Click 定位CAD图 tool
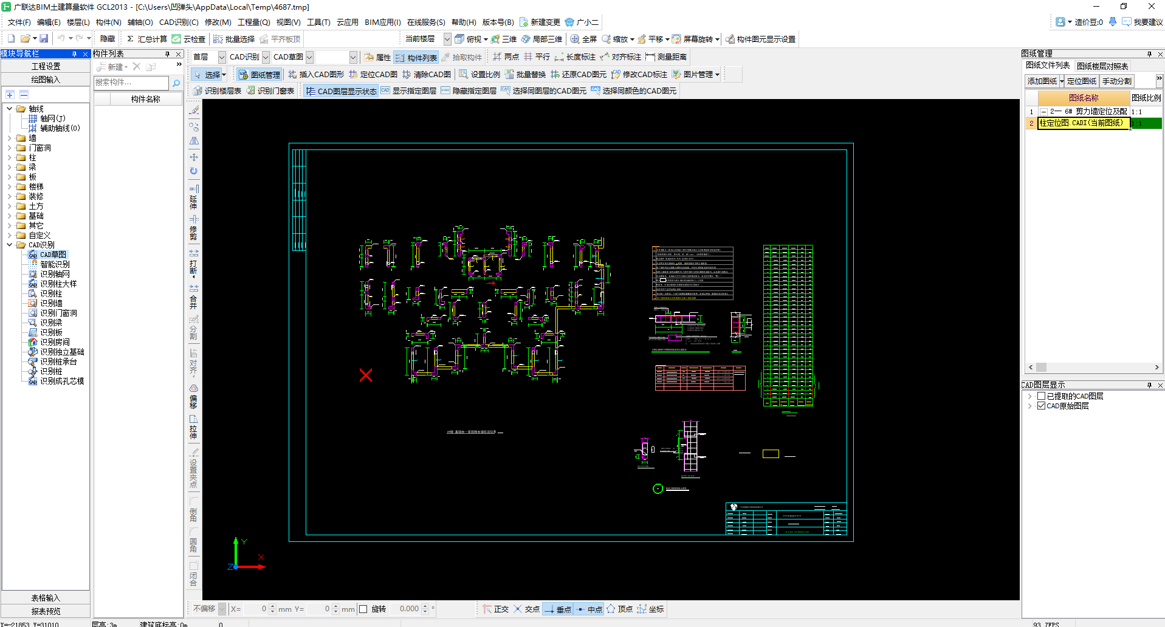1165x627 pixels. coord(373,75)
